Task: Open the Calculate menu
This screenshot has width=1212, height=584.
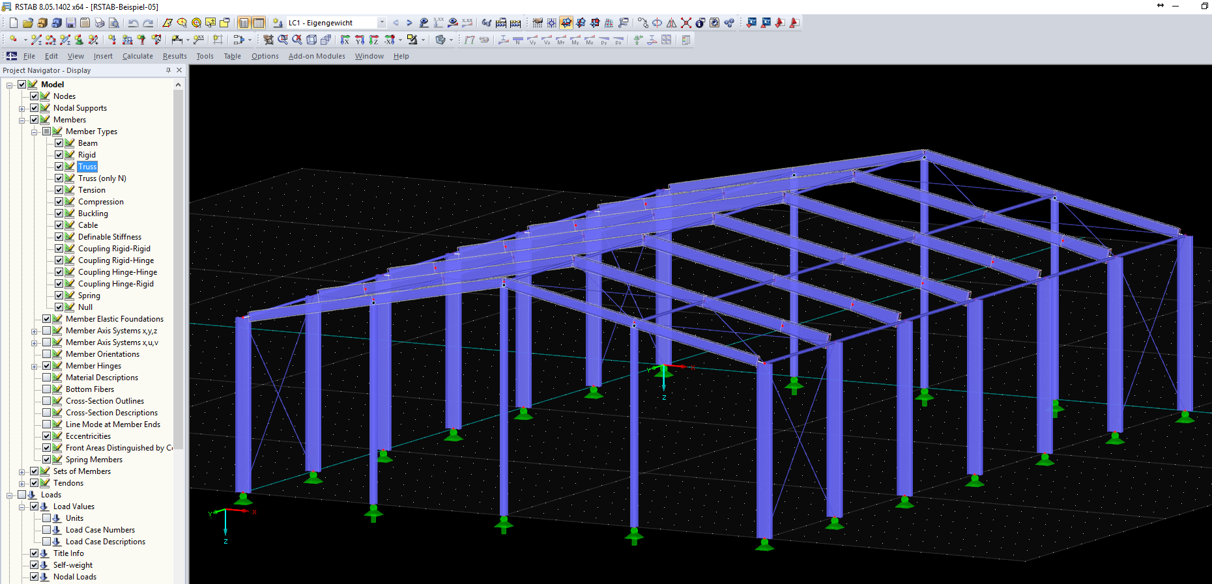Action: (x=137, y=56)
